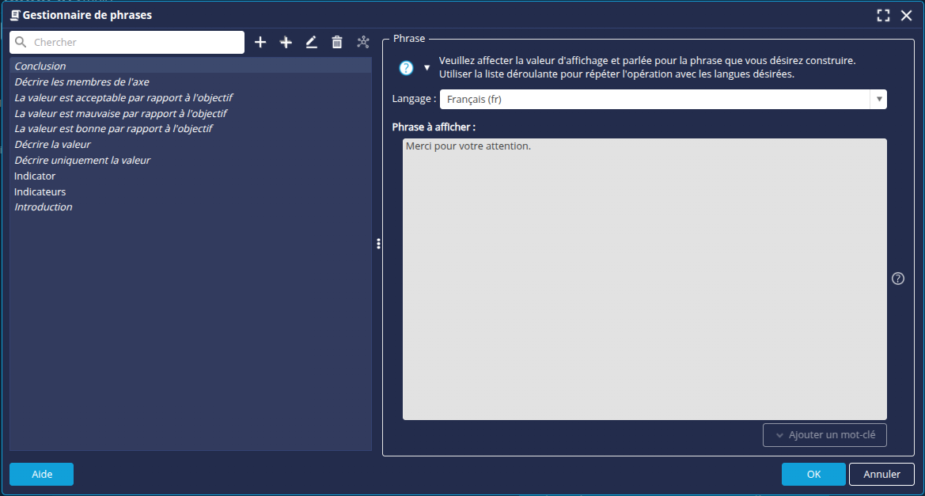Click the blue question mark help icon

(x=406, y=68)
